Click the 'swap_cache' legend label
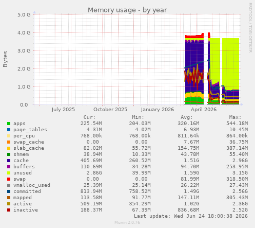The height and width of the screenshot is (228, 255). pos(29,142)
